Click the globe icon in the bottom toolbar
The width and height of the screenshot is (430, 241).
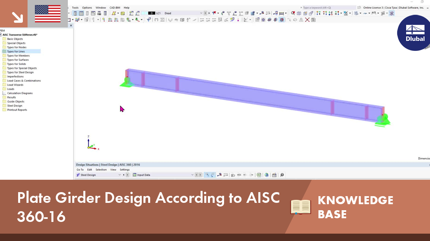point(266,175)
